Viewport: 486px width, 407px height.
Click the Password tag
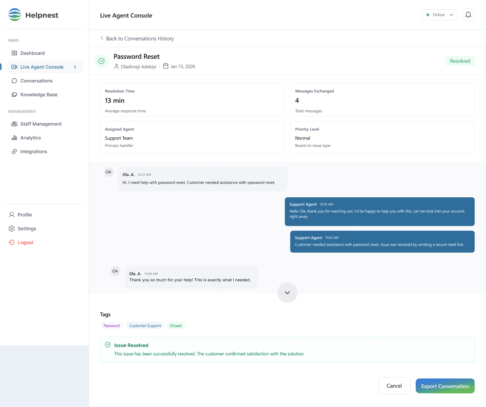(x=112, y=326)
